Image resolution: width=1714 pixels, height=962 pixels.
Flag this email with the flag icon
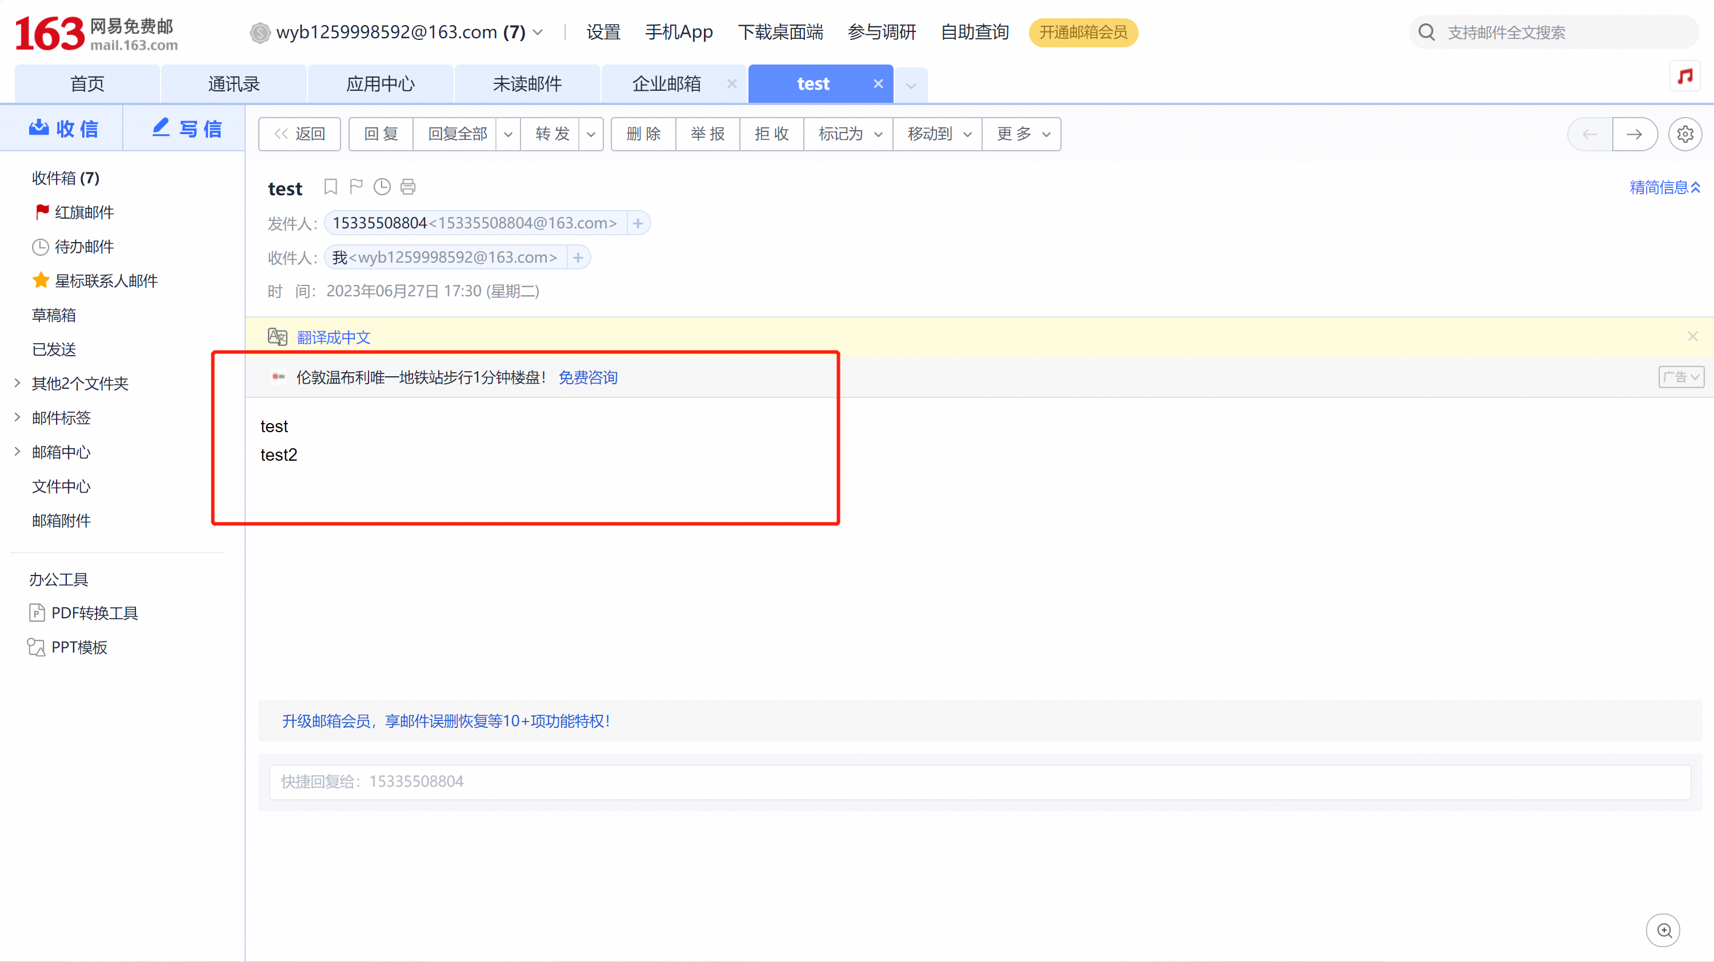pos(356,187)
